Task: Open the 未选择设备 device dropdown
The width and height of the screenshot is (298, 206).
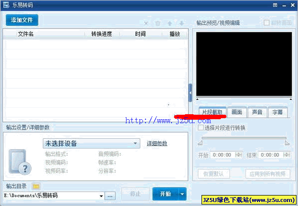Action: (x=91, y=144)
